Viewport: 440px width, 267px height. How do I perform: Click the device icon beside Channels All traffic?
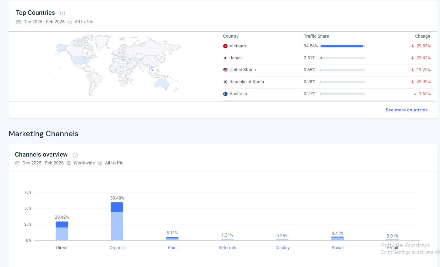pos(100,163)
